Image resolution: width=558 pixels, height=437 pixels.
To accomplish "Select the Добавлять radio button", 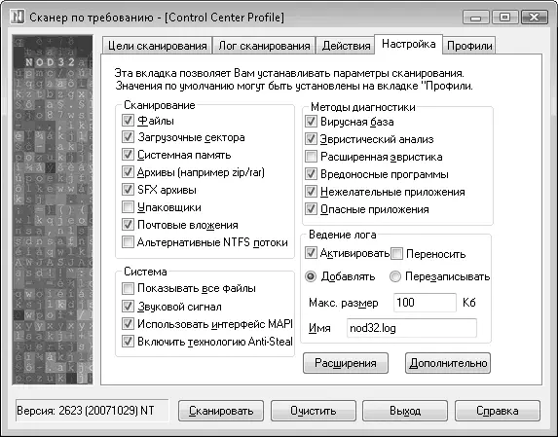I will (311, 276).
